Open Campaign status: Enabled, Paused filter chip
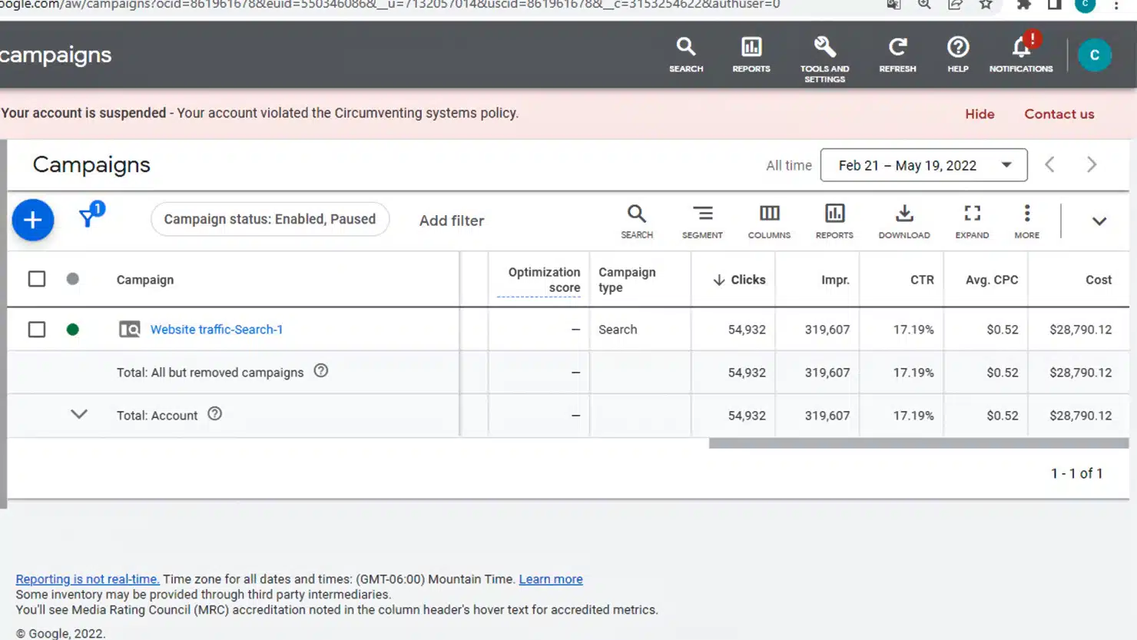Viewport: 1137px width, 640px height. point(270,219)
